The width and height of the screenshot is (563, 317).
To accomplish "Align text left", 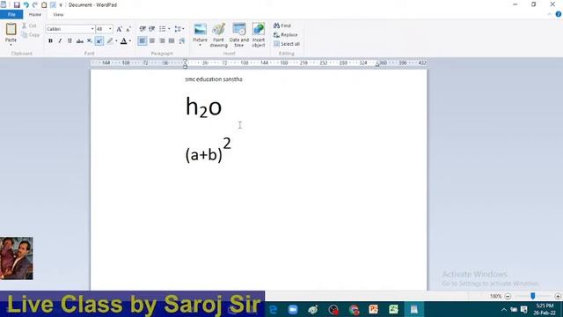I will [143, 41].
